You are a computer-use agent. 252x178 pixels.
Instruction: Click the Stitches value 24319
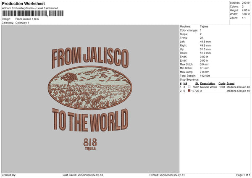click(246, 3)
